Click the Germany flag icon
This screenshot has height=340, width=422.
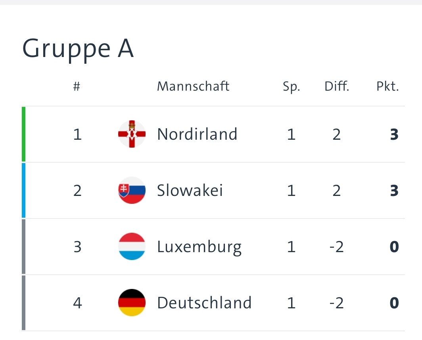(132, 303)
